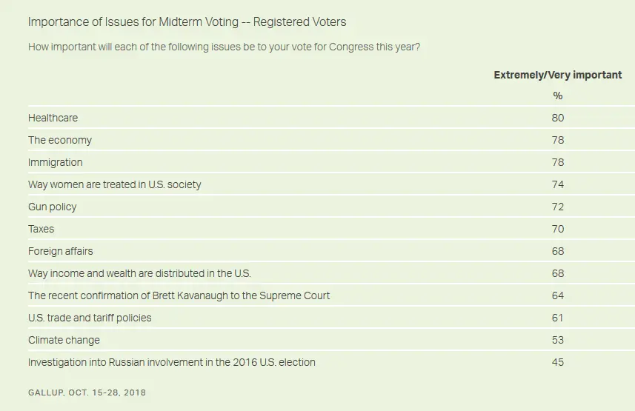Click the "Extremely/Very important" column header

557,75
